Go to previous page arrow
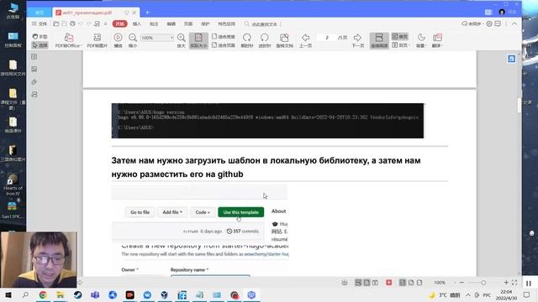This screenshot has height=302, width=538. [x=305, y=40]
